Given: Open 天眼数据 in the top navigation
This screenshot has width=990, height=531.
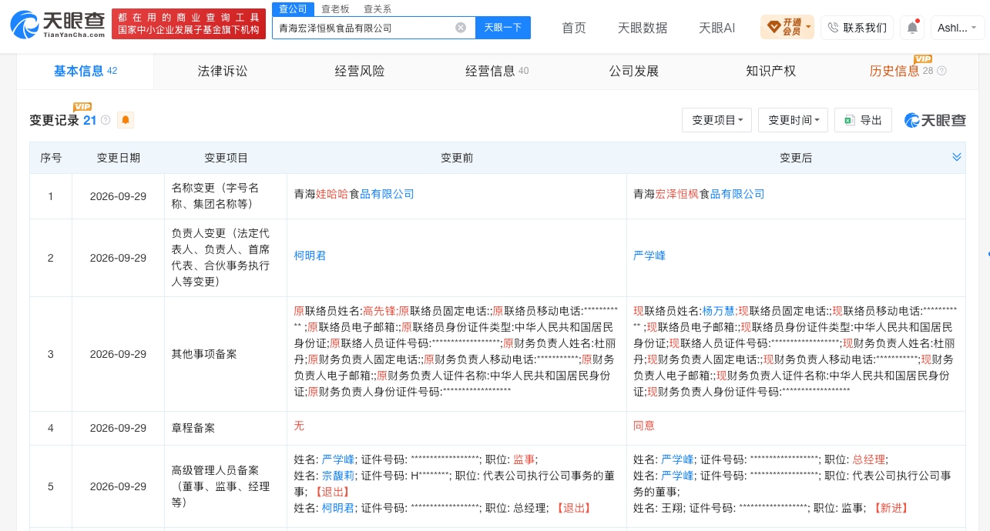Looking at the screenshot, I should pos(643,28).
